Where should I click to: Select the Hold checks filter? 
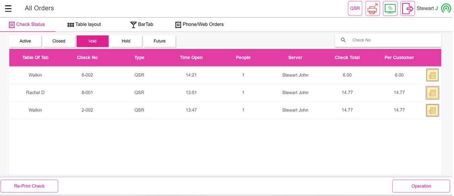[x=126, y=41]
